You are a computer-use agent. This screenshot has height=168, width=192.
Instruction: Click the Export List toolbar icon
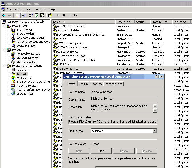[x=42, y=15]
